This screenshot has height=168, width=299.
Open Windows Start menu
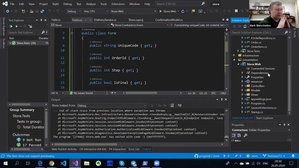6,163
